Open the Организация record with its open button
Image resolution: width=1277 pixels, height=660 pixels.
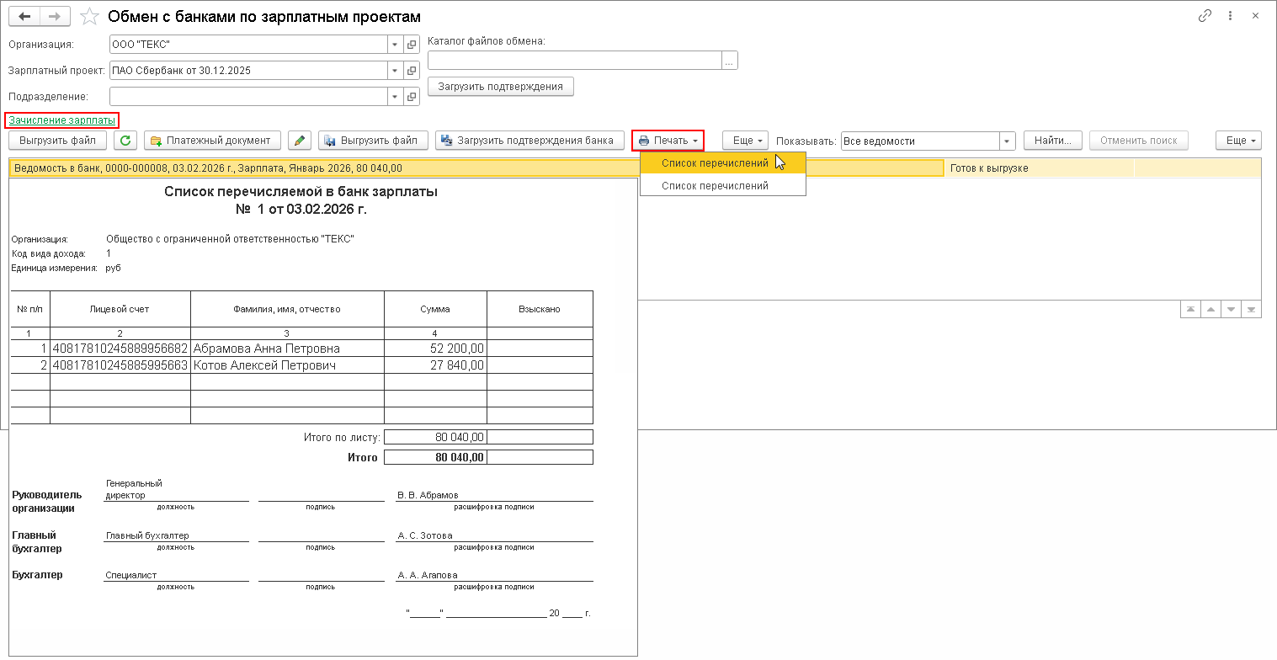click(x=412, y=45)
